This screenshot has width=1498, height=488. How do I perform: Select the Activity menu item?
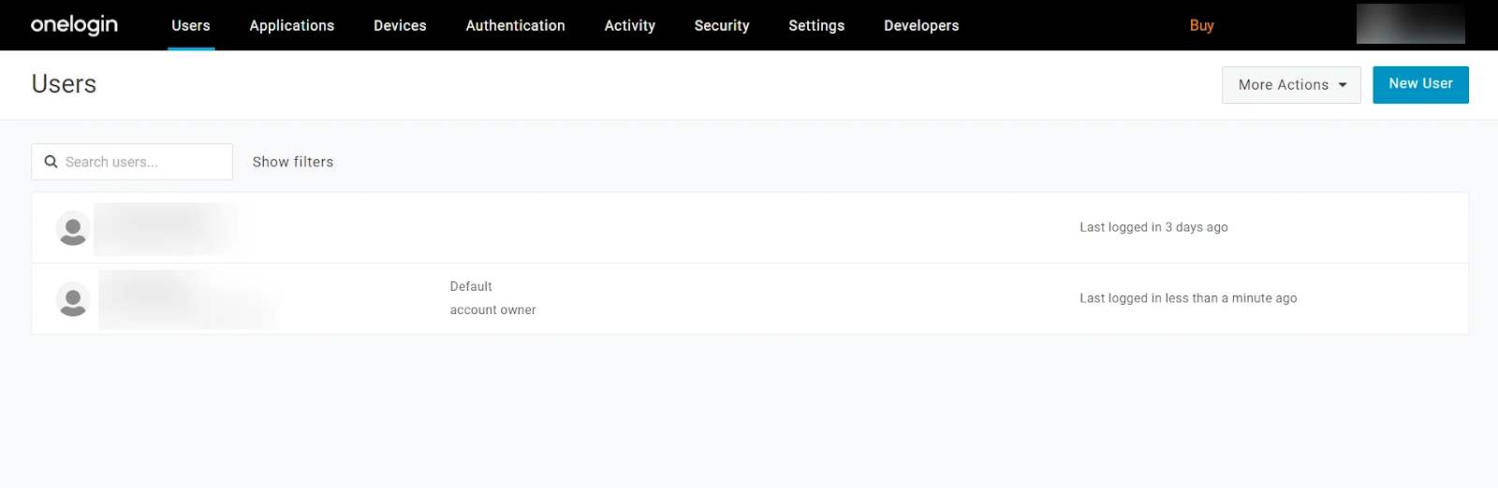click(x=629, y=25)
